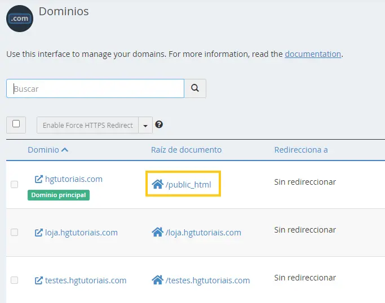The image size is (385, 303).
Task: Focus the Buscar search field
Action: 95,88
